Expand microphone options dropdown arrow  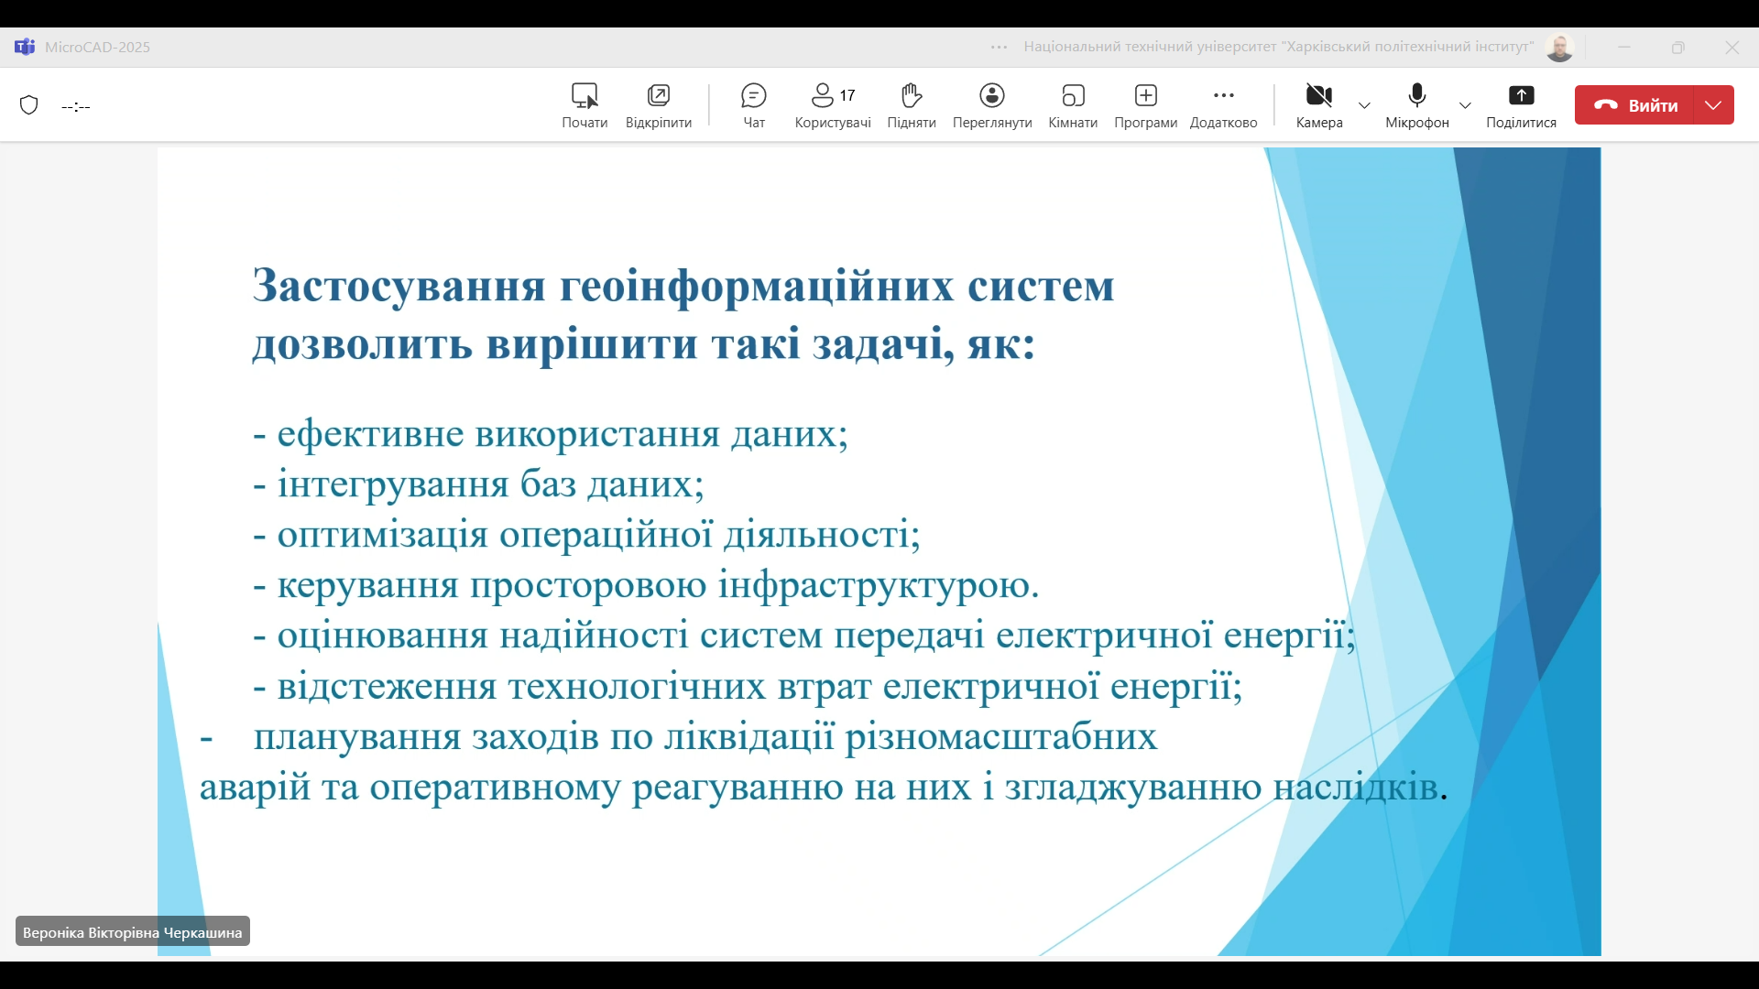pyautogui.click(x=1465, y=105)
